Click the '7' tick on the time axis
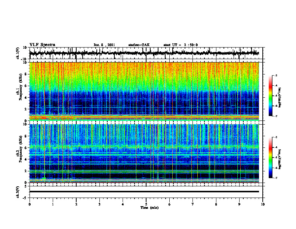The image size is (296, 229). click(x=193, y=204)
